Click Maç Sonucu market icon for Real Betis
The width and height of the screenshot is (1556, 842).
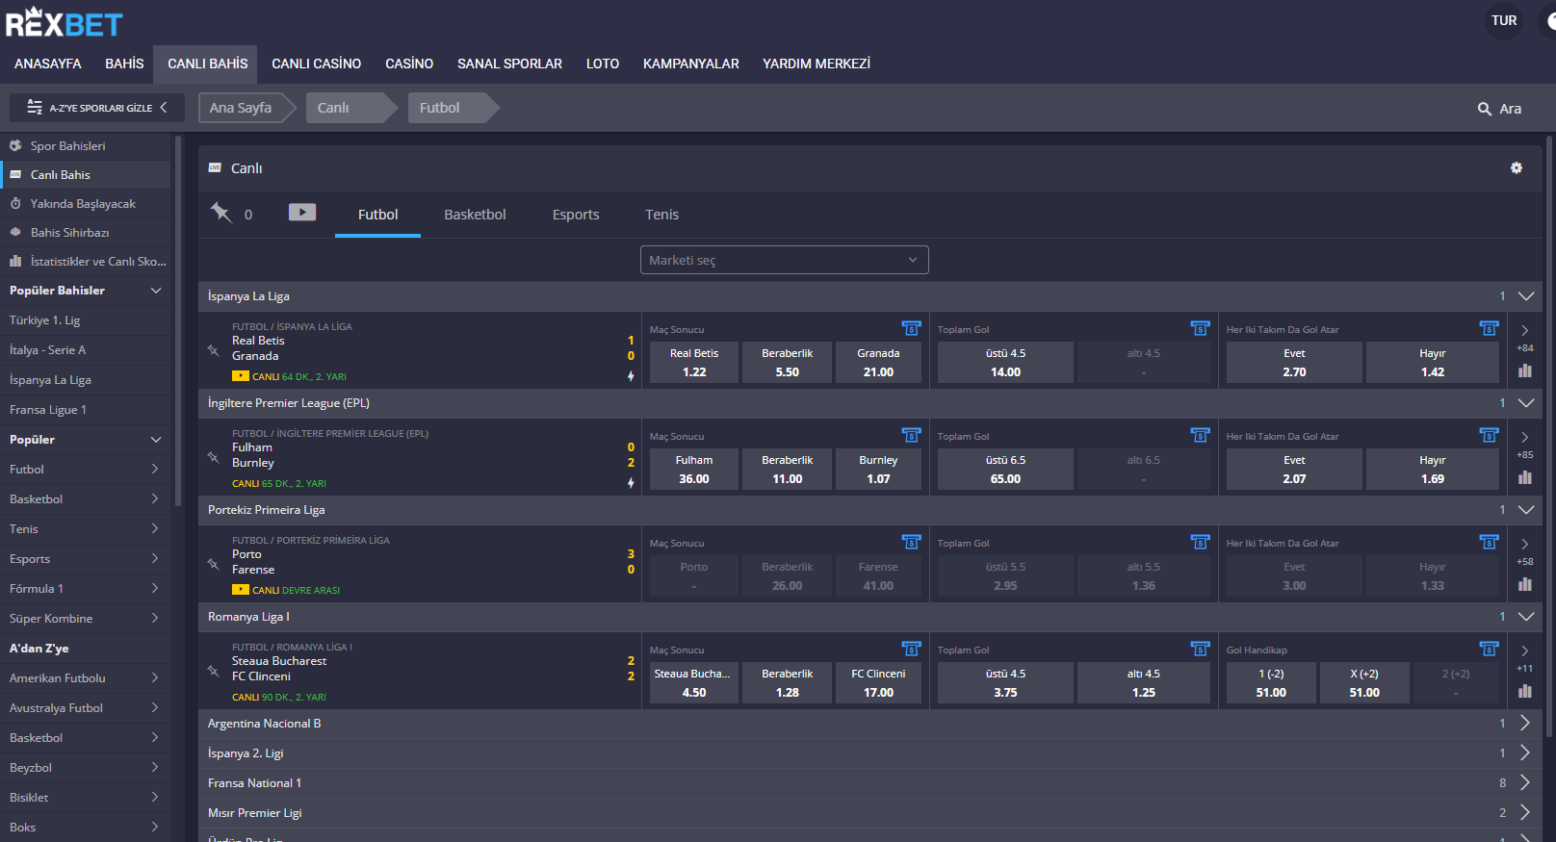click(911, 328)
